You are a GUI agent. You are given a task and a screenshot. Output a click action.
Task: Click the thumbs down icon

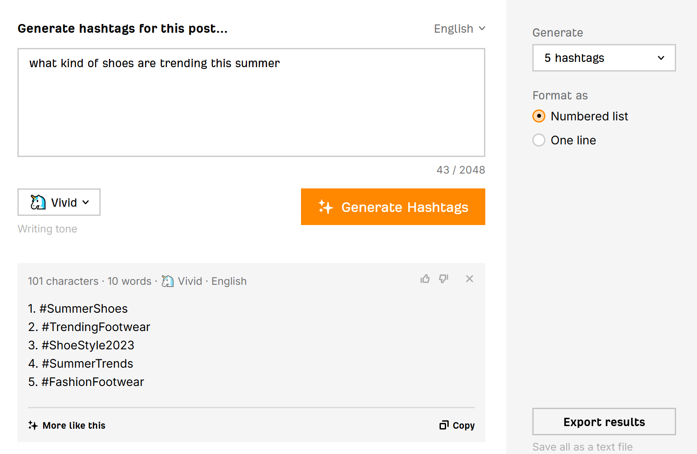click(x=444, y=279)
